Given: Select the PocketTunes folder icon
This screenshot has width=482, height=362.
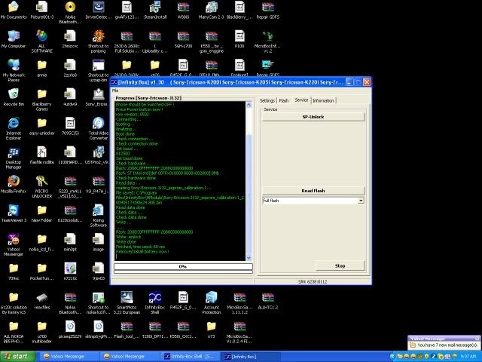Looking at the screenshot, I should (42, 271).
